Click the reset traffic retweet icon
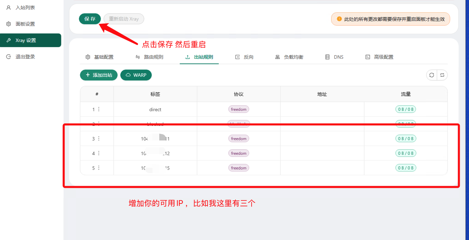This screenshot has height=240, width=469. [442, 75]
